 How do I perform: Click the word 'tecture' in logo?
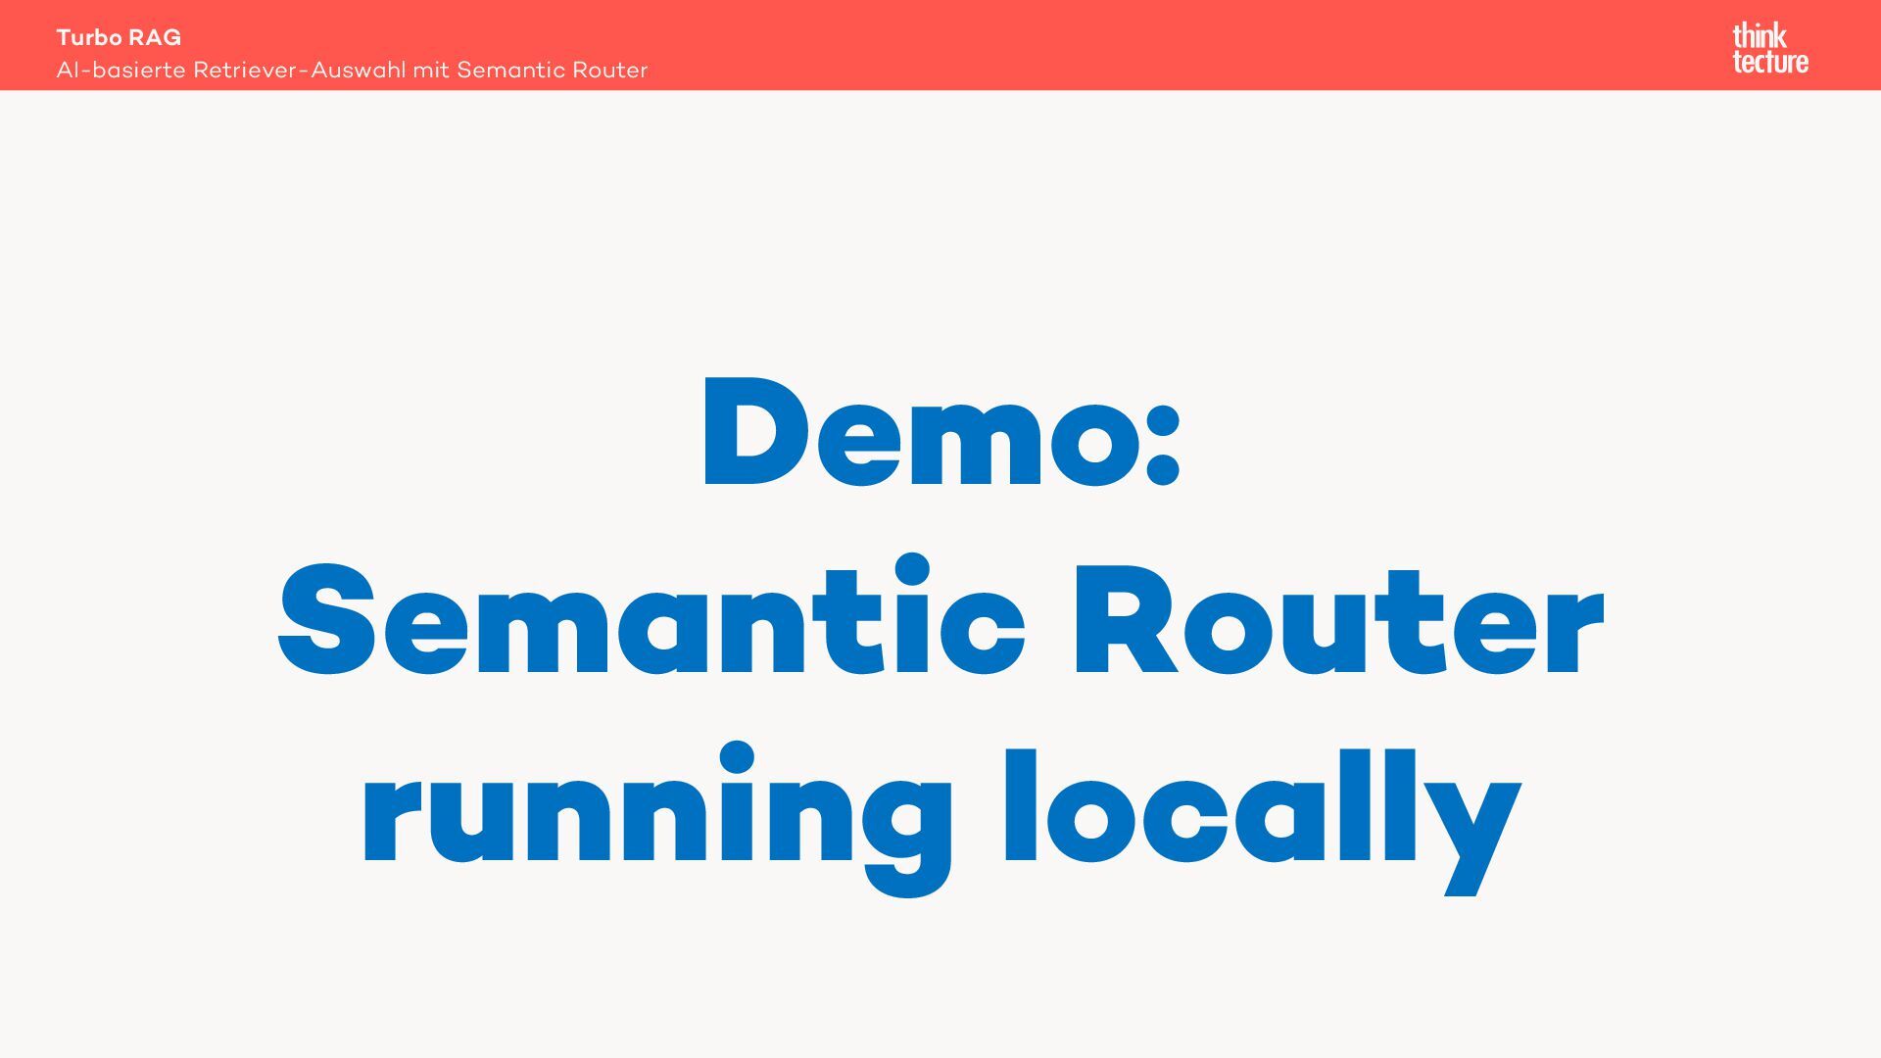[1770, 62]
